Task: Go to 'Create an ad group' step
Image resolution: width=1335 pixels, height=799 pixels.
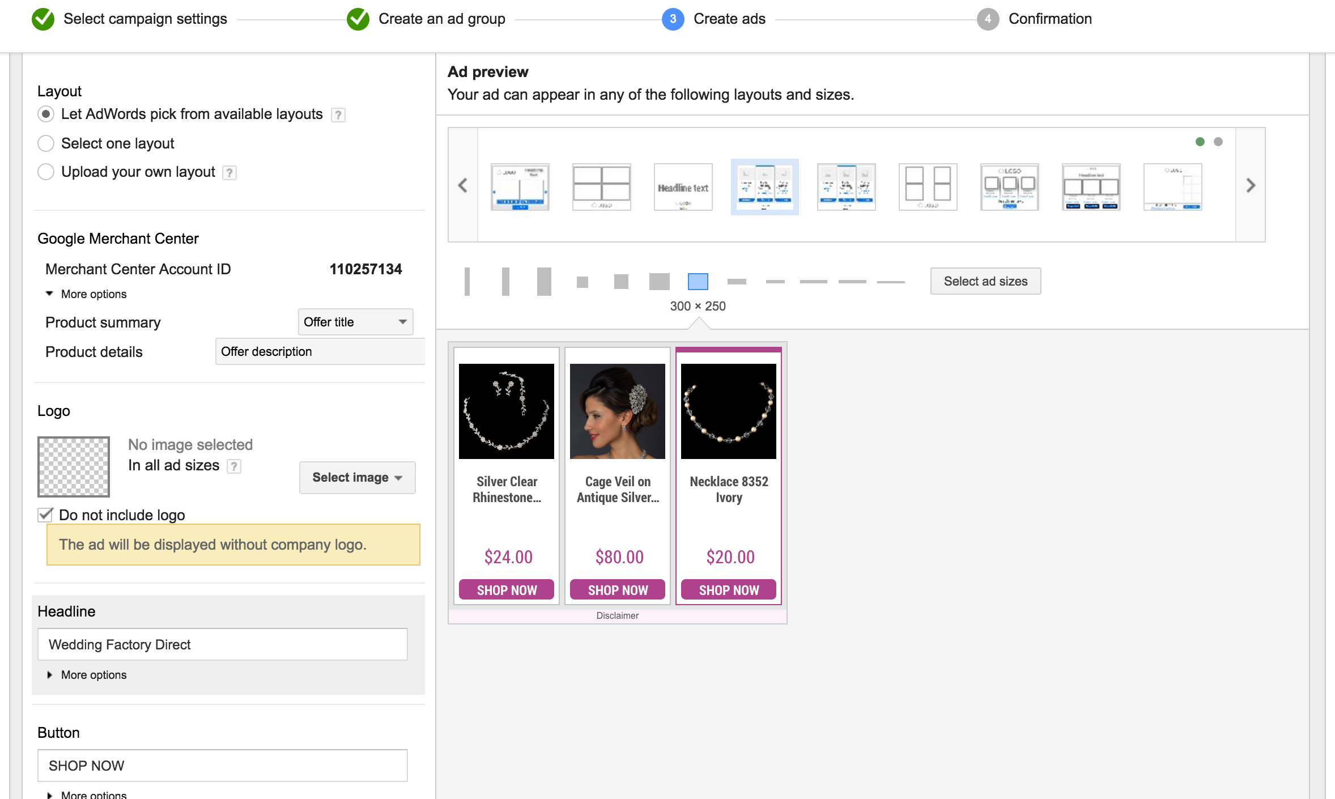Action: pyautogui.click(x=441, y=19)
